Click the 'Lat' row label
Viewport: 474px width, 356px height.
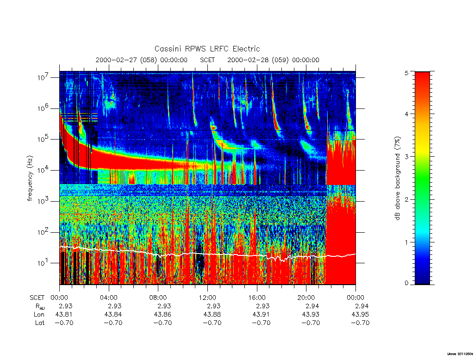pos(40,323)
